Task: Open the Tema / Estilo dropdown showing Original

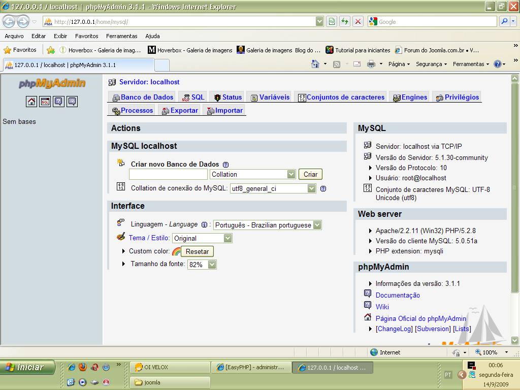Action: (x=202, y=238)
